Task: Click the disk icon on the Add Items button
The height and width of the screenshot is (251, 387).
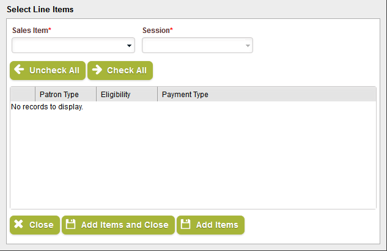Action: (x=186, y=225)
